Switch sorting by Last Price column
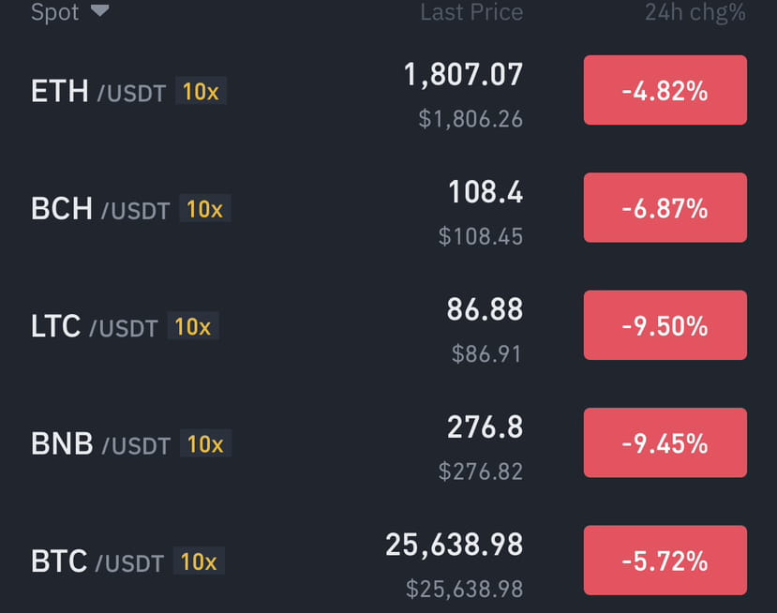Viewport: 777px width, 613px height. point(471,13)
